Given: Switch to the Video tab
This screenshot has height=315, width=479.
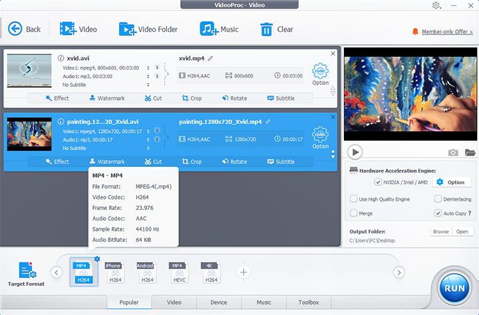Looking at the screenshot, I should 174,302.
